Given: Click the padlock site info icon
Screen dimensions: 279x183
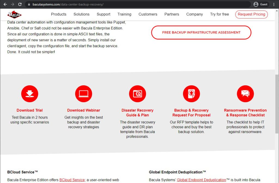Looking at the screenshot, I should tap(29, 4).
